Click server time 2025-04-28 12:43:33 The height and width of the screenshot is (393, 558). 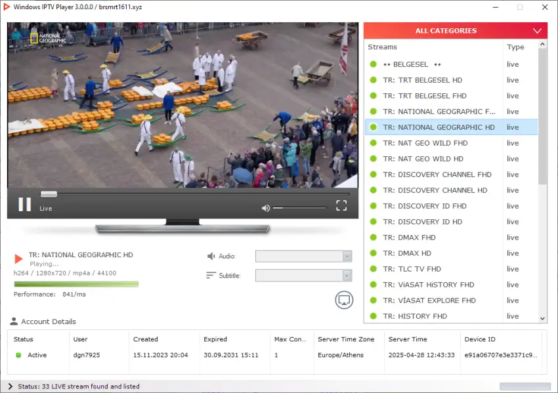point(421,355)
